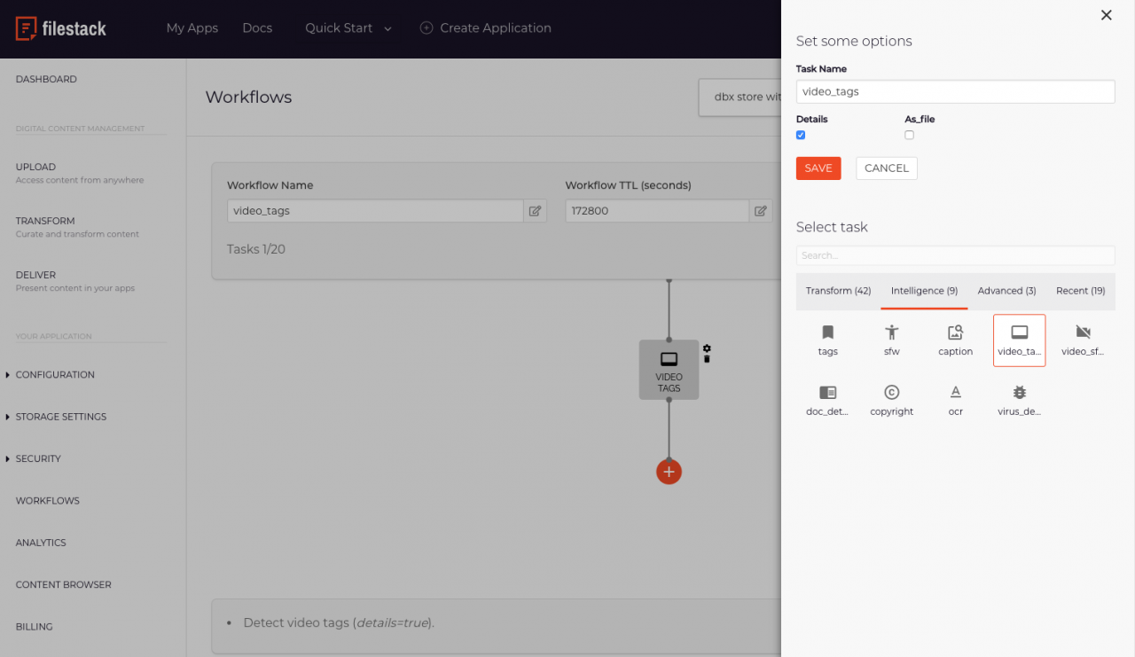
Task: Open the Recent tasks tab
Action: (x=1080, y=290)
